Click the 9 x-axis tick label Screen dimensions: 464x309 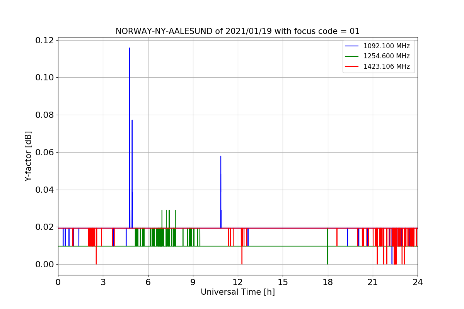click(x=193, y=282)
